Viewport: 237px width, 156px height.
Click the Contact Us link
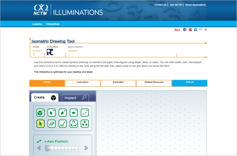click(160, 5)
